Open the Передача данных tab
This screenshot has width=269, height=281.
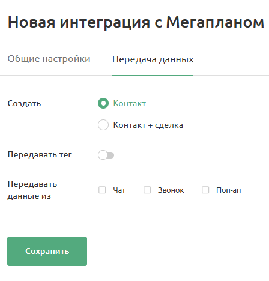153,59
